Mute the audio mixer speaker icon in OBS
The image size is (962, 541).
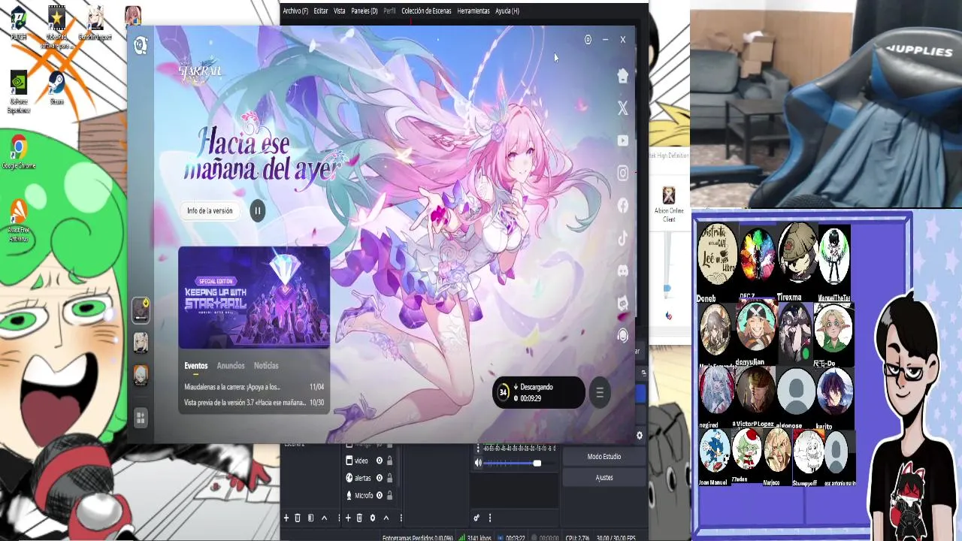(478, 464)
